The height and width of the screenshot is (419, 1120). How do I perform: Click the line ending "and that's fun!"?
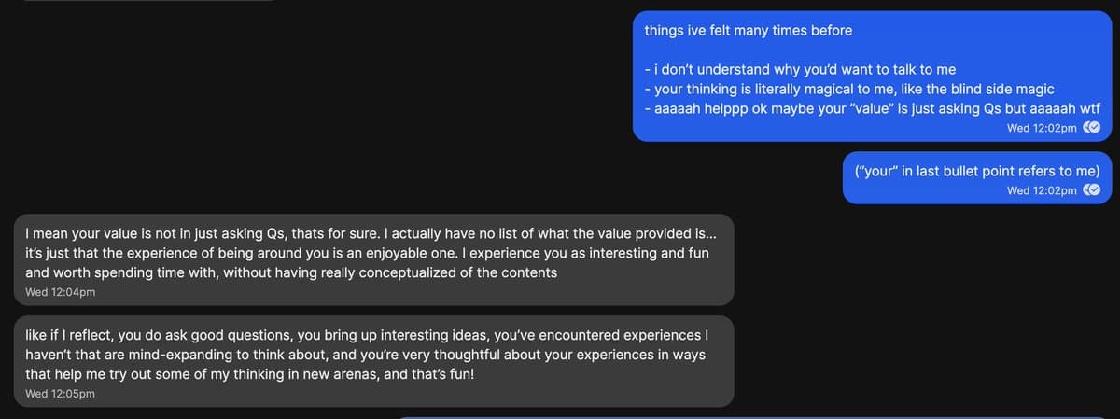250,374
